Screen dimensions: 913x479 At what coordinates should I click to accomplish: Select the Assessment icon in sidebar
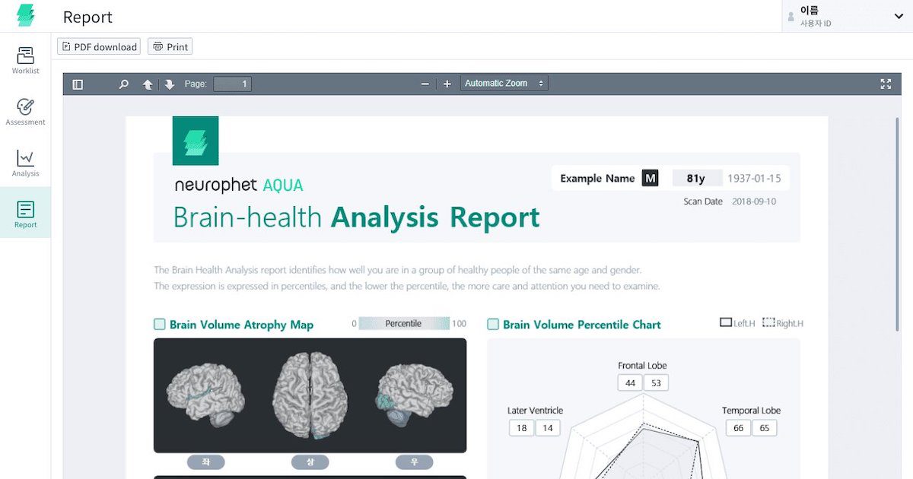click(x=25, y=109)
